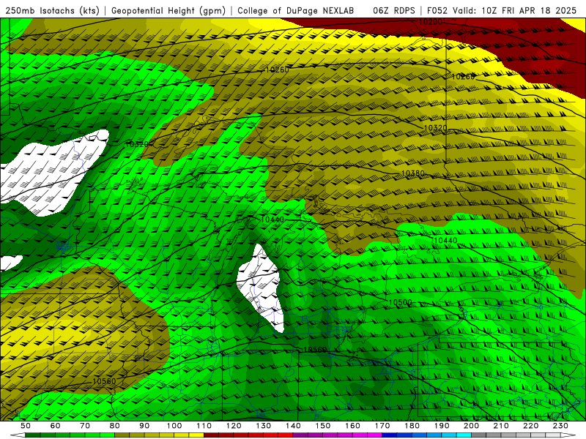Click the bright yellow legend swatch
586x439 pixels.
pyautogui.click(x=196, y=435)
